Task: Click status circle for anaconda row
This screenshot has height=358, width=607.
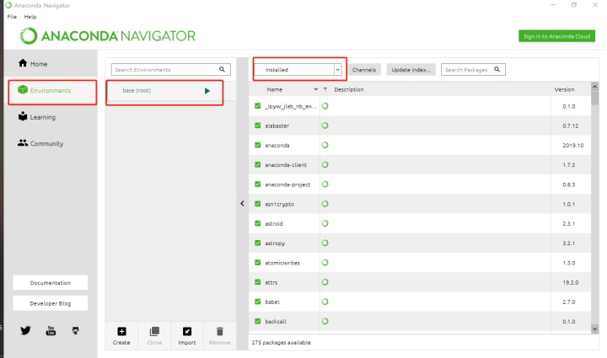Action: tap(325, 145)
